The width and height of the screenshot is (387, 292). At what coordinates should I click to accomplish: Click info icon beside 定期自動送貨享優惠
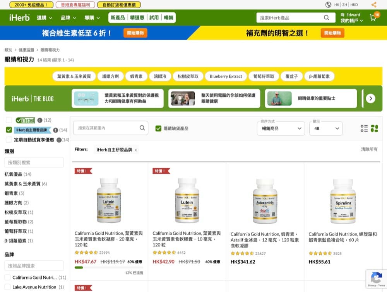coord(59,140)
